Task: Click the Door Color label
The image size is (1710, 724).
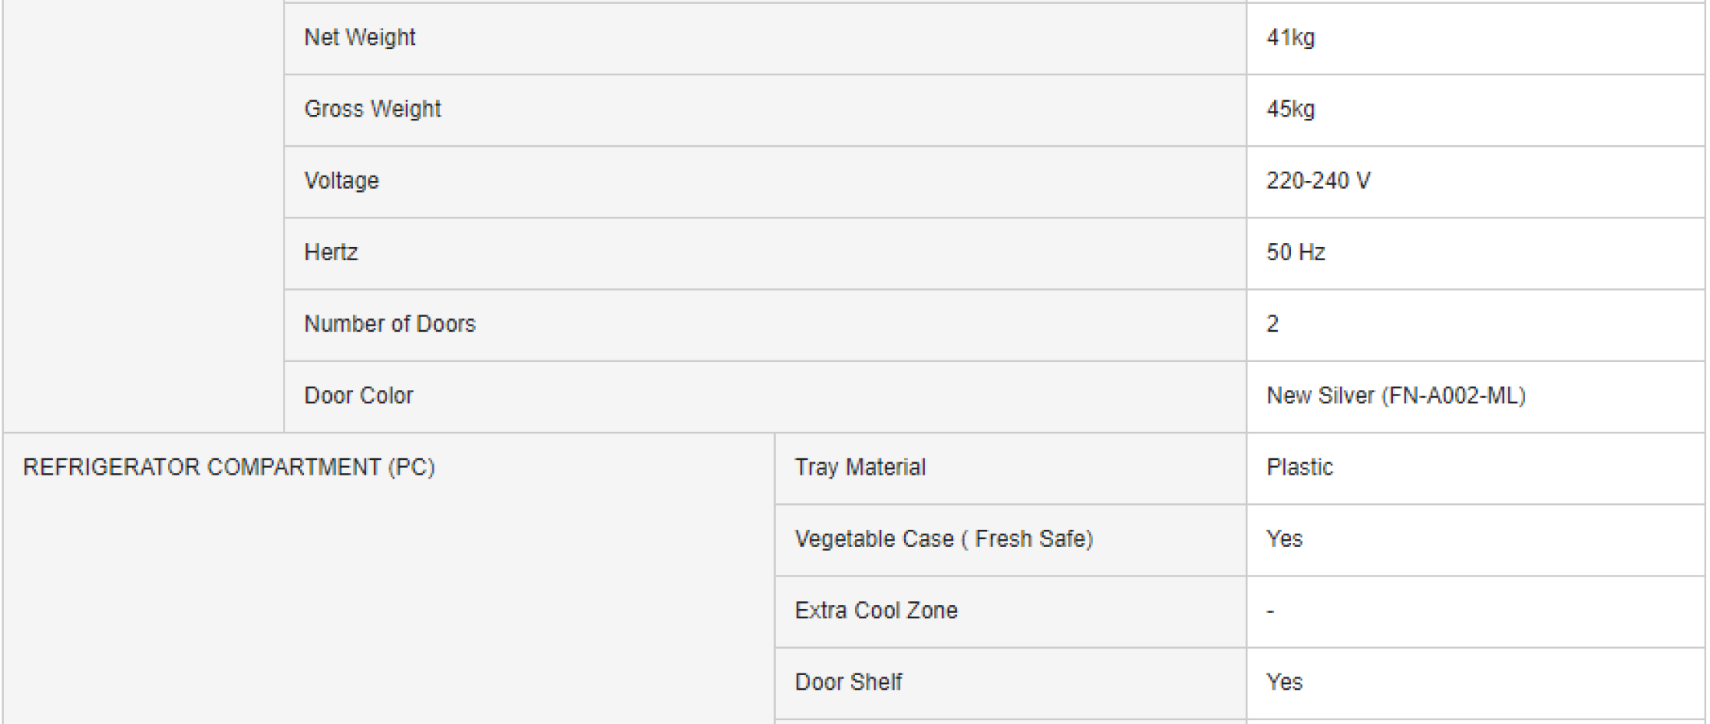Action: point(358,395)
